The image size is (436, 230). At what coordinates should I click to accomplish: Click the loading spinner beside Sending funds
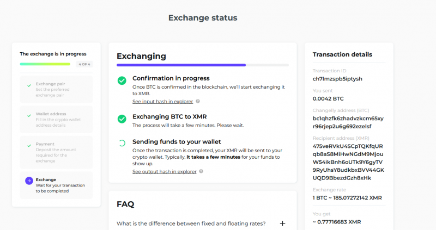pyautogui.click(x=122, y=144)
